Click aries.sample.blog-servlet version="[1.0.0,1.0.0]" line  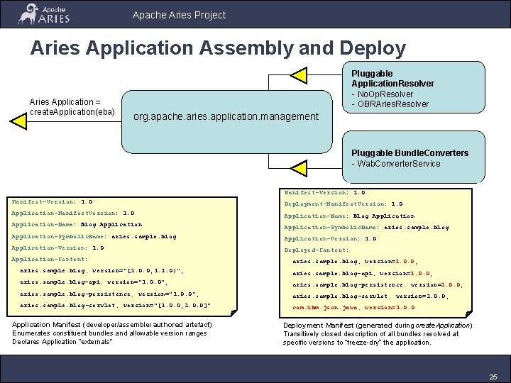coord(116,306)
